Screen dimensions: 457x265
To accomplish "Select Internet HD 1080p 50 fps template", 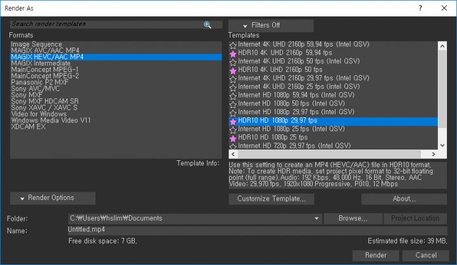I will [x=333, y=103].
